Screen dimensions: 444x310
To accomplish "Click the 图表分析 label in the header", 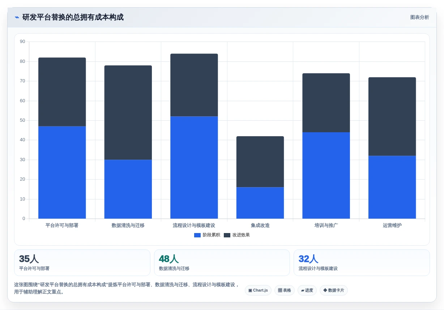I will [419, 17].
